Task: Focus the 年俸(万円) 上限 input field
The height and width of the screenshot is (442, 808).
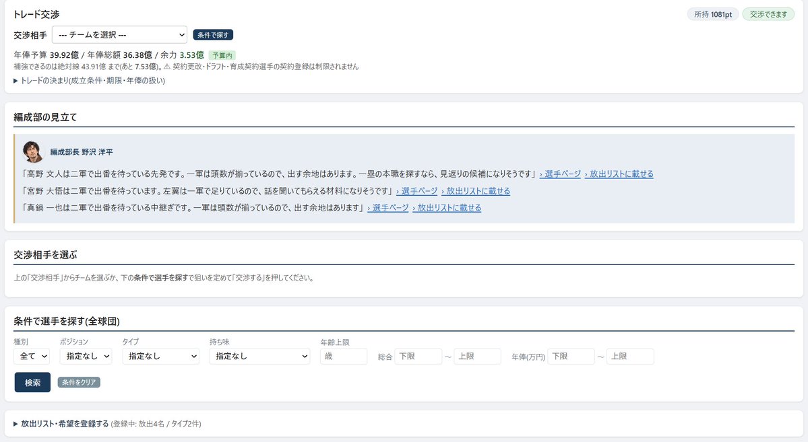Action: click(x=631, y=356)
